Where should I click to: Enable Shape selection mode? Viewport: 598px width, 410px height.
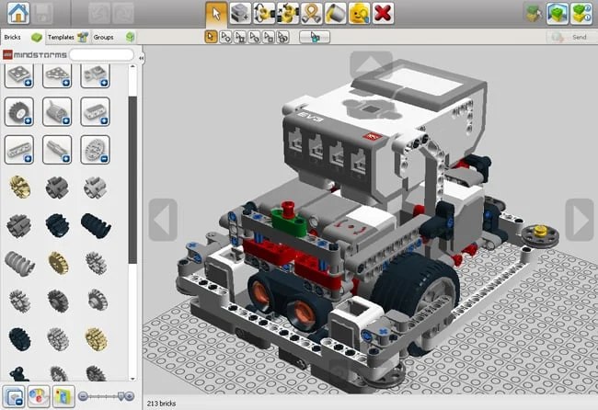[269, 37]
